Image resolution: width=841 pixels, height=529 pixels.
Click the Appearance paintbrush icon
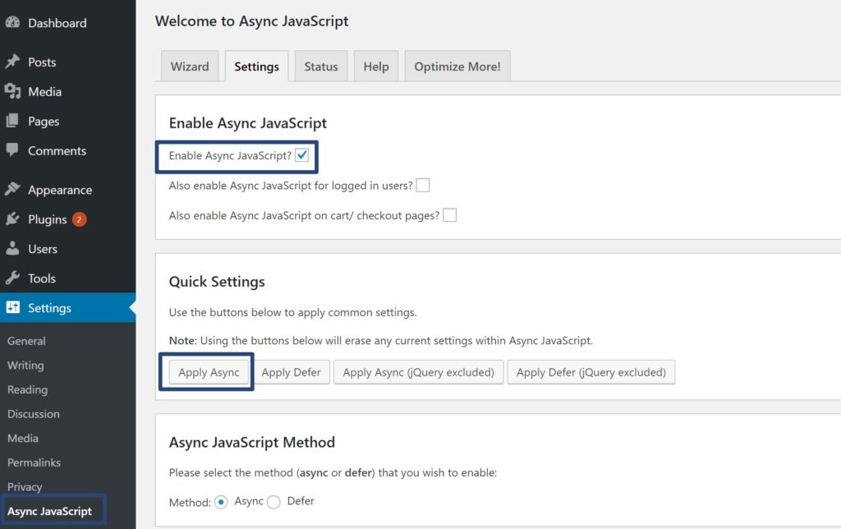12,189
